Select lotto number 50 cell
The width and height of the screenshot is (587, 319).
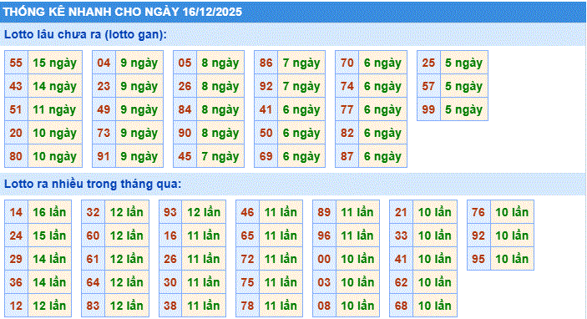[266, 133]
